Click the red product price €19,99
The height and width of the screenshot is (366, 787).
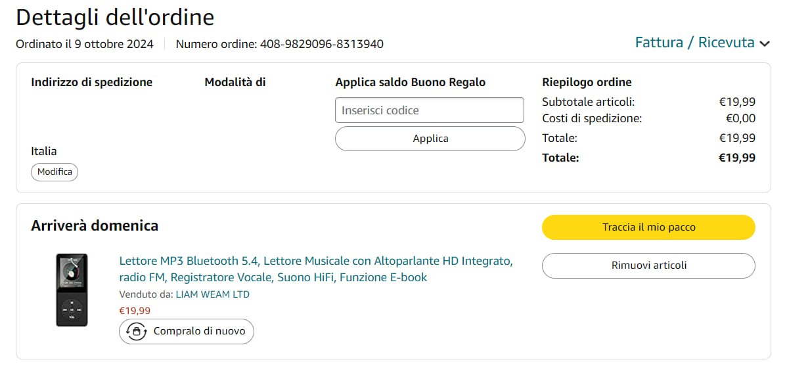point(135,311)
